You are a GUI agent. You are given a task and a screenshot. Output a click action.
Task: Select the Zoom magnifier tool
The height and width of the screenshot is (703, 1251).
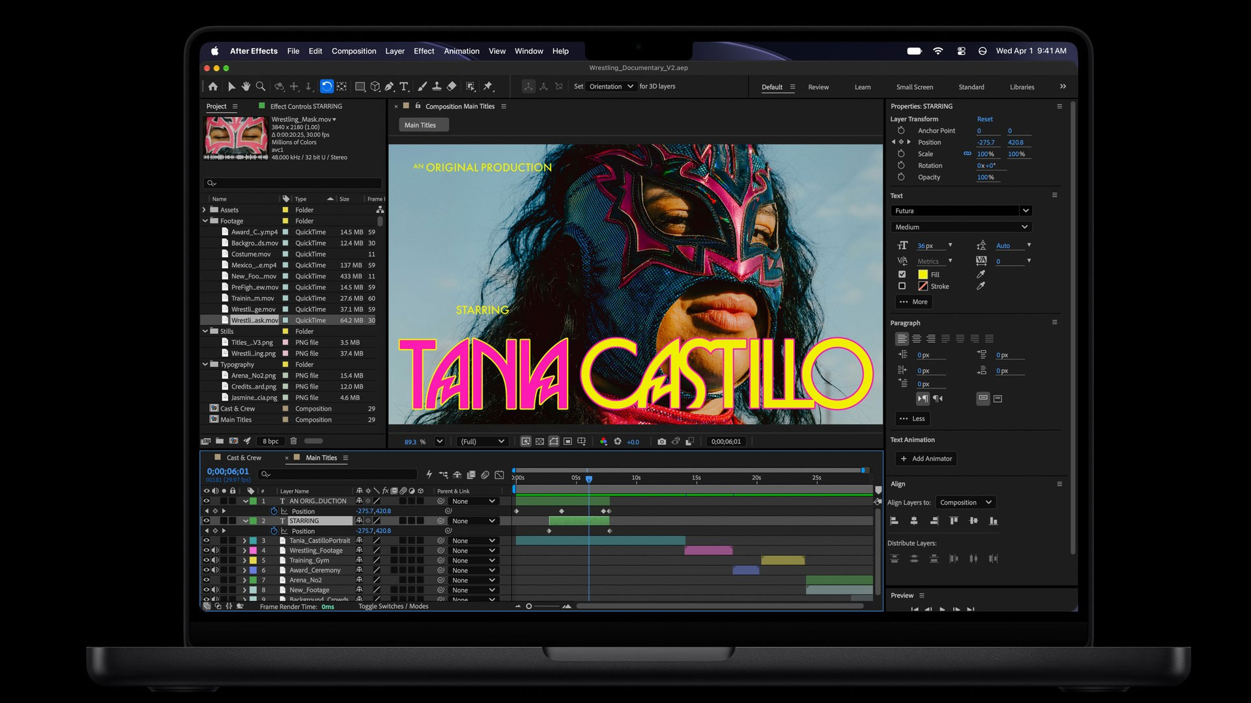[x=261, y=86]
